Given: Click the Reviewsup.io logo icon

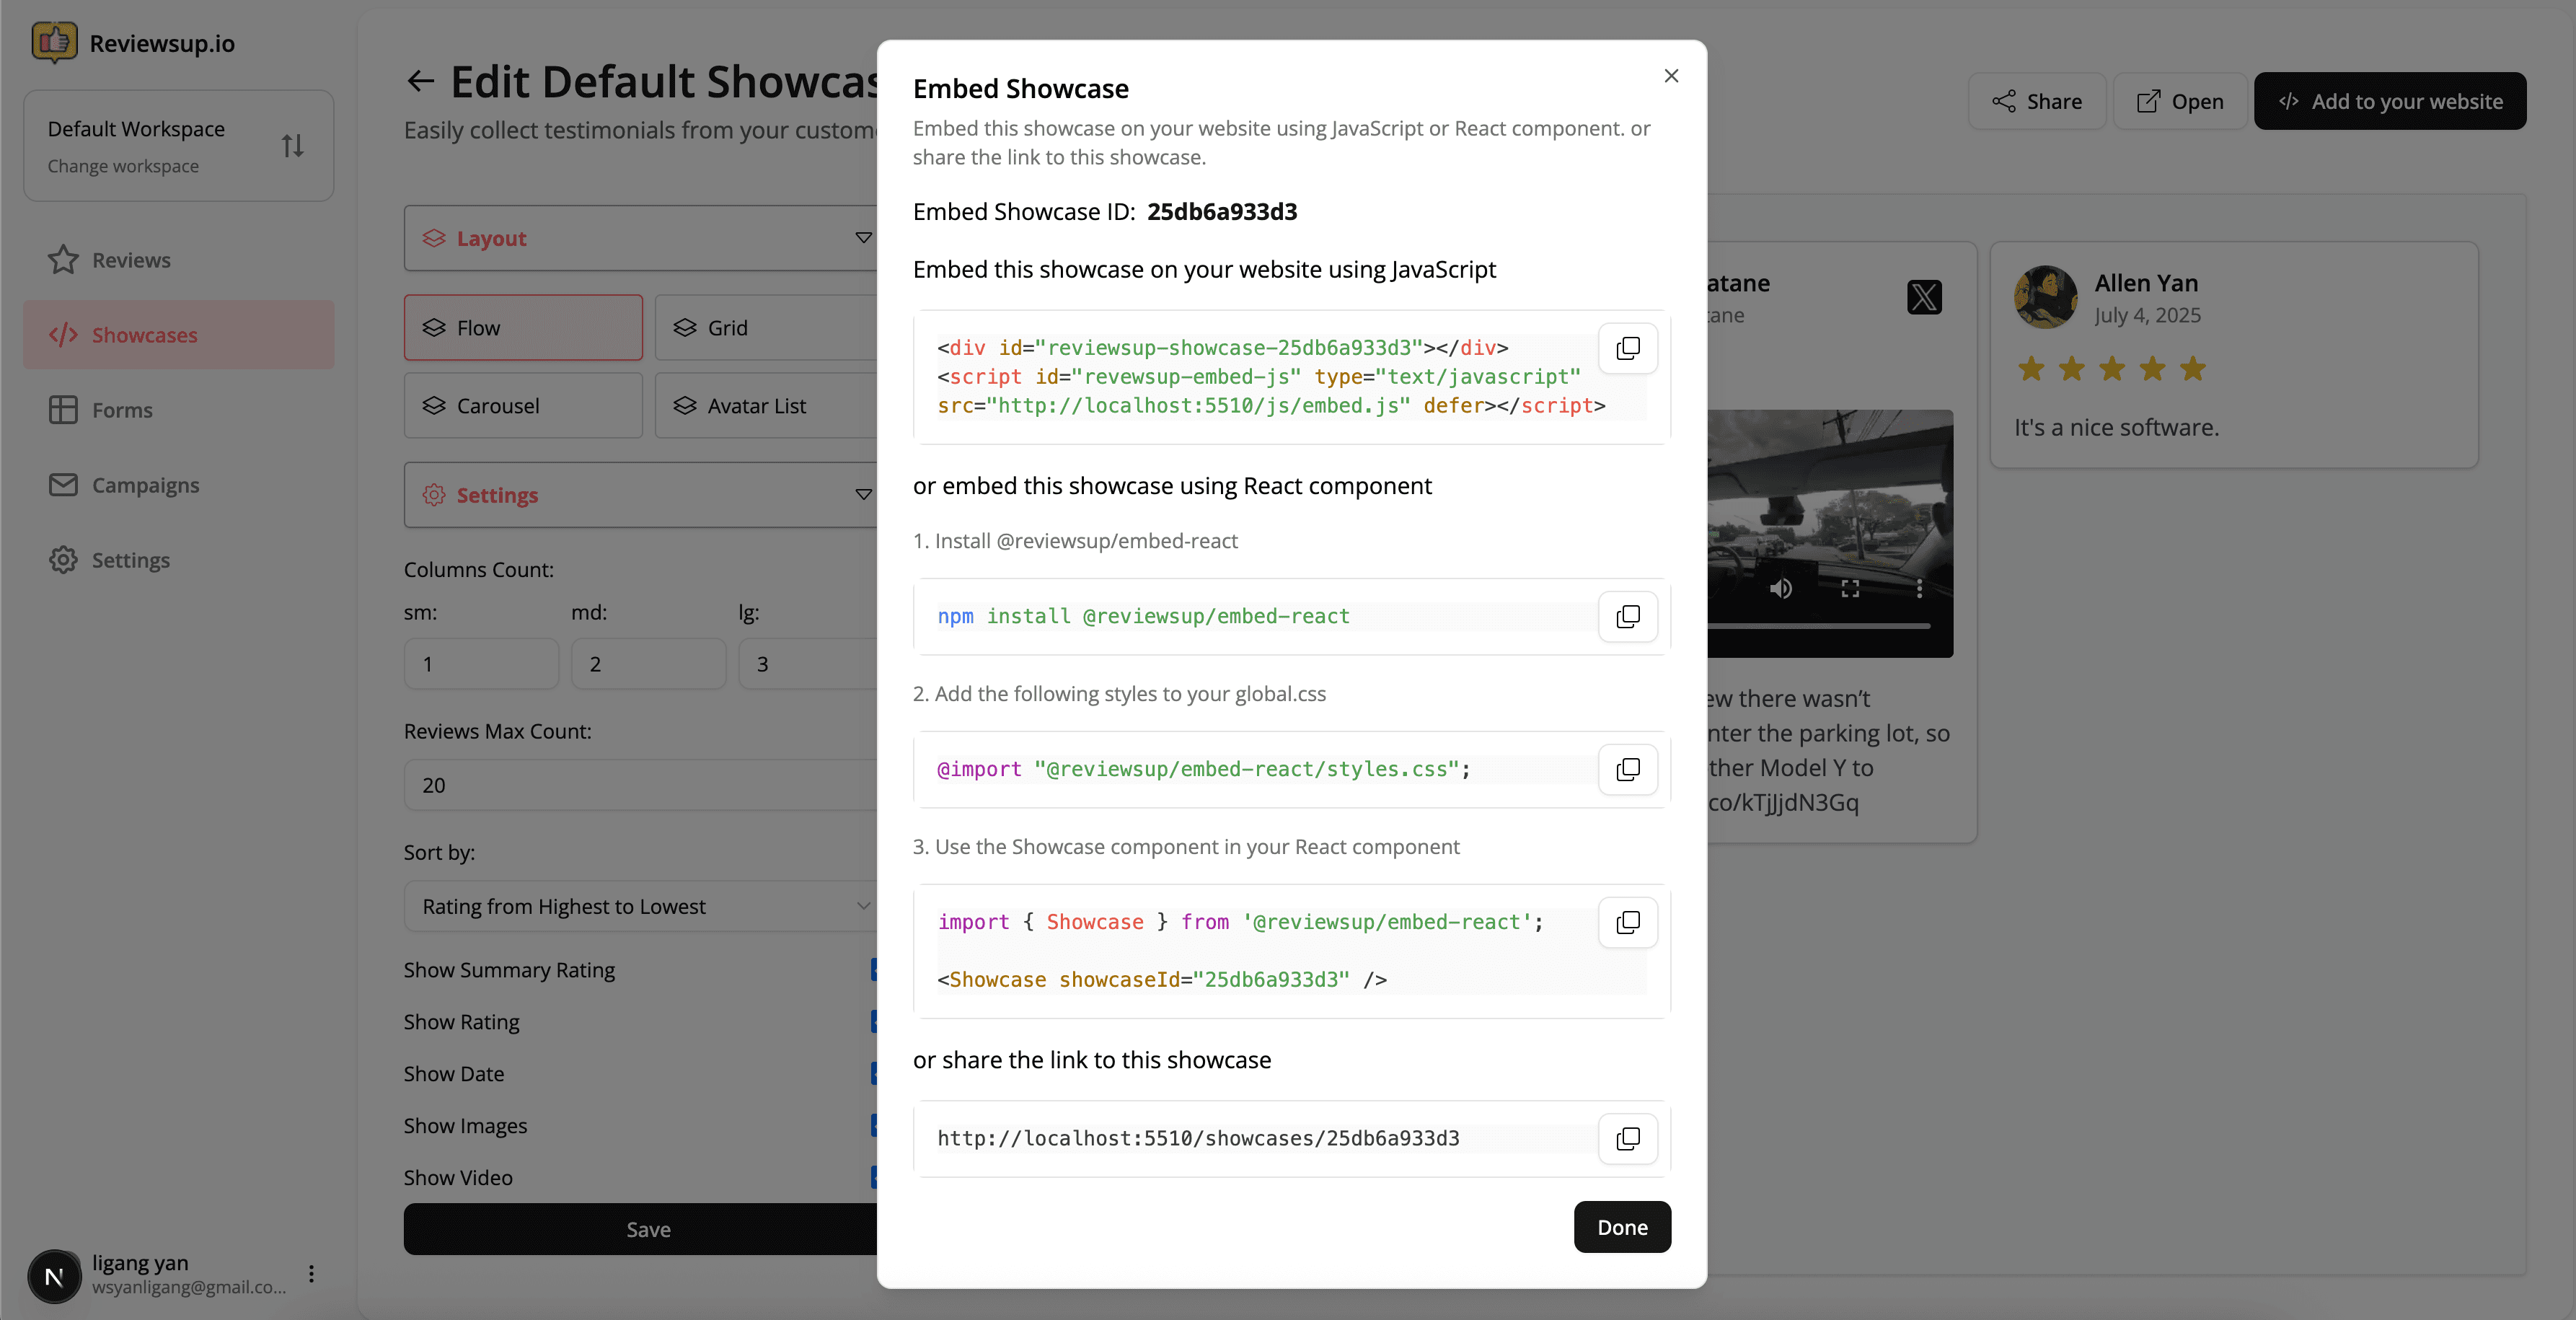Looking at the screenshot, I should click(x=54, y=42).
